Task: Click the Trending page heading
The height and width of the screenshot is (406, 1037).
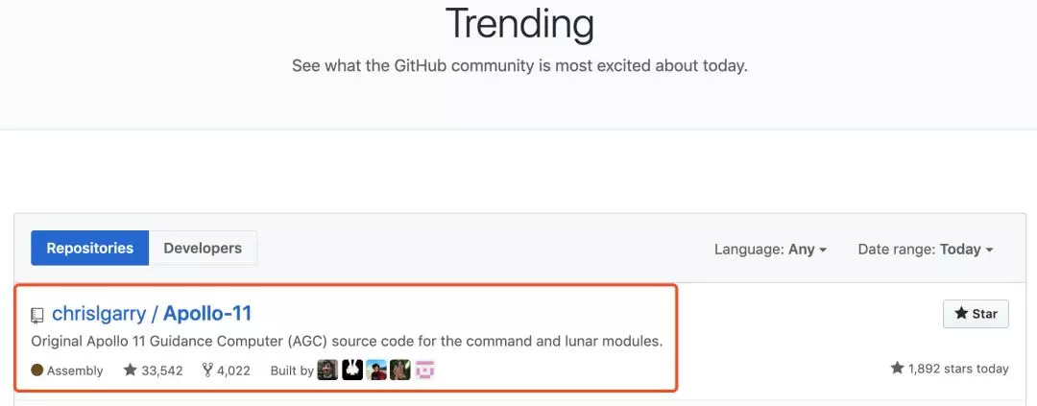Action: [x=519, y=23]
